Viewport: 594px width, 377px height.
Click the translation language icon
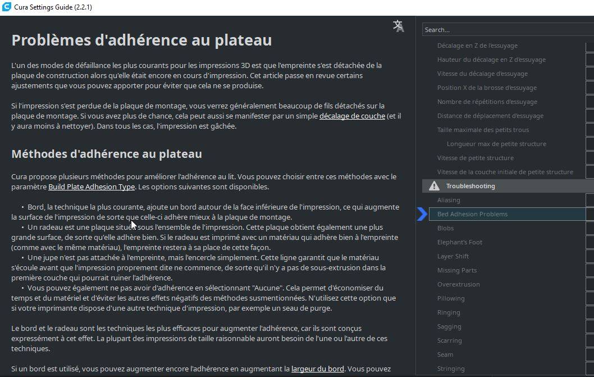(398, 26)
